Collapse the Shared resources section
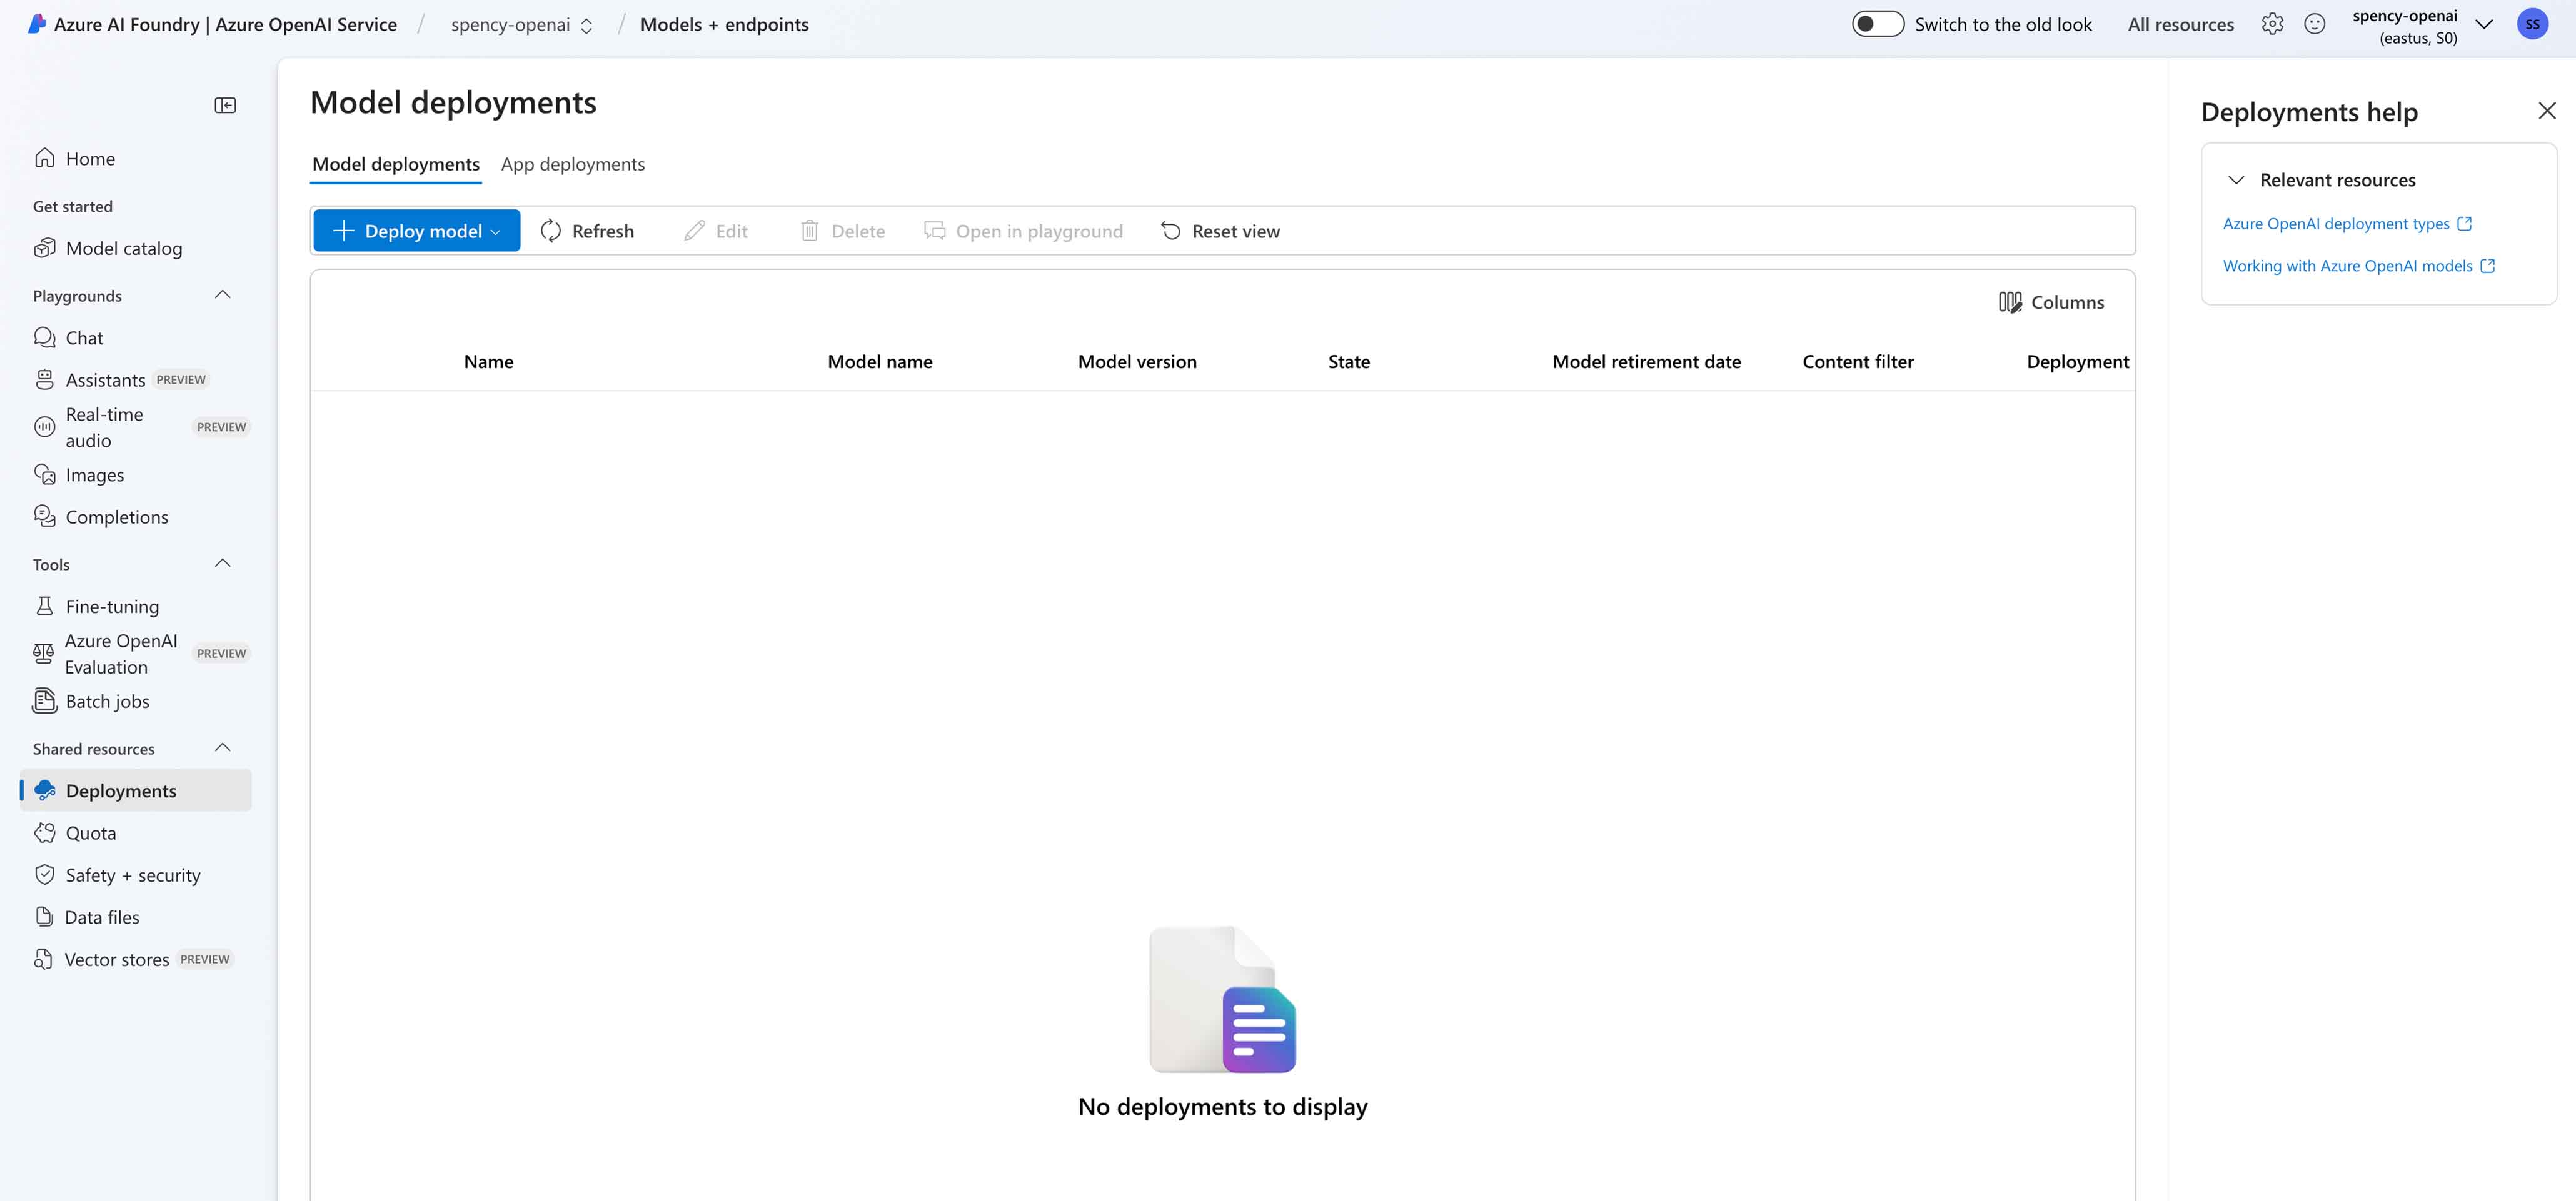2576x1201 pixels. (223, 749)
